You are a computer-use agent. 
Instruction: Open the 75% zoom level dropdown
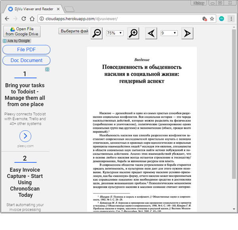pos(115,33)
